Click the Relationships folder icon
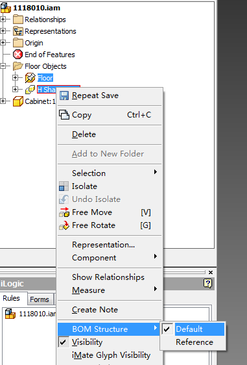 tap(18, 19)
